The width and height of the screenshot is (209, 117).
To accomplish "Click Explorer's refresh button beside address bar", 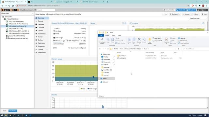I will [x=179, y=49].
